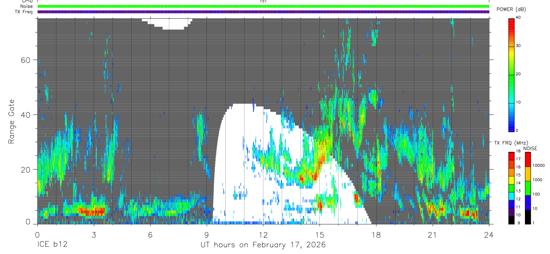Click the 15 tick on UT hours axis
The height and width of the screenshot is (254, 550).
coord(320,234)
